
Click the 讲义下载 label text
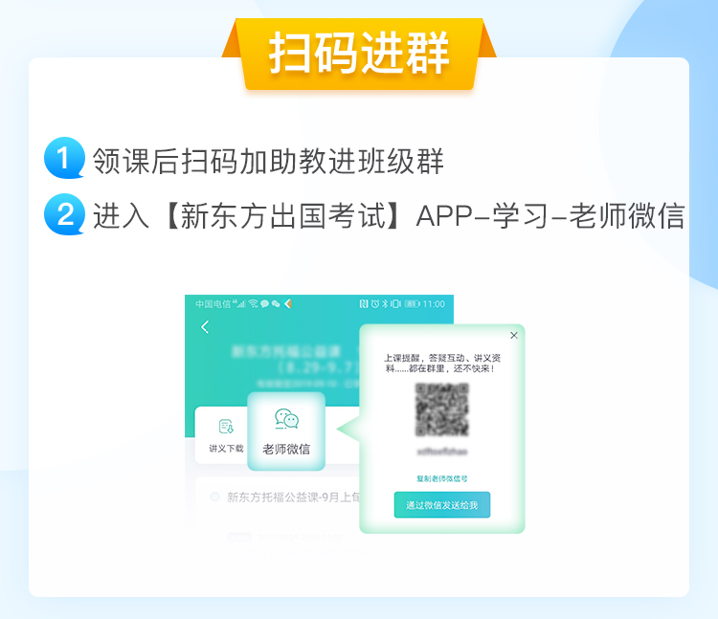pos(226,449)
